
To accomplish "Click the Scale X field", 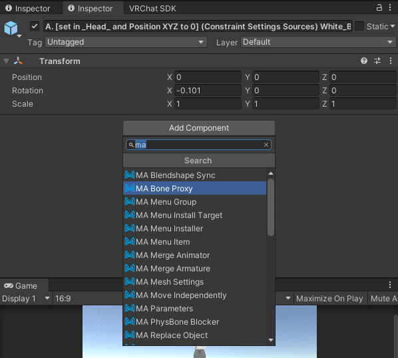I will coord(208,104).
